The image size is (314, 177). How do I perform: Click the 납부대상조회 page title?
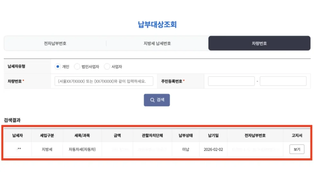pyautogui.click(x=157, y=24)
